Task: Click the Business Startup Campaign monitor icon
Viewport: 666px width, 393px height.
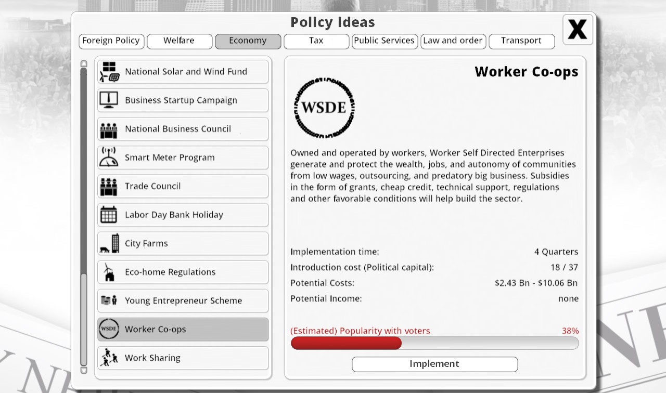Action: (109, 100)
